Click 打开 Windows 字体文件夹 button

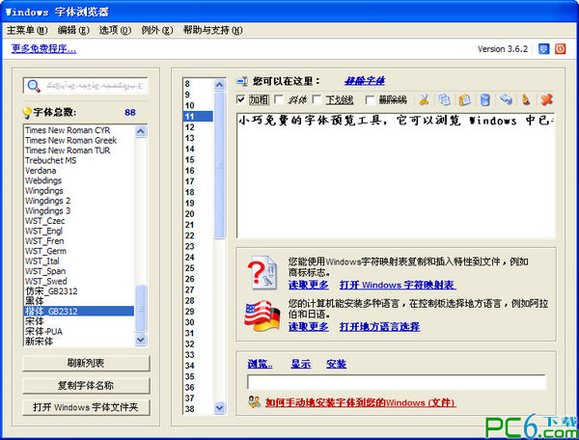(86, 407)
